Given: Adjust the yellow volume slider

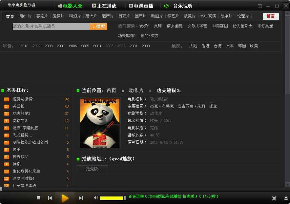Looking at the screenshot, I should [x=113, y=198].
